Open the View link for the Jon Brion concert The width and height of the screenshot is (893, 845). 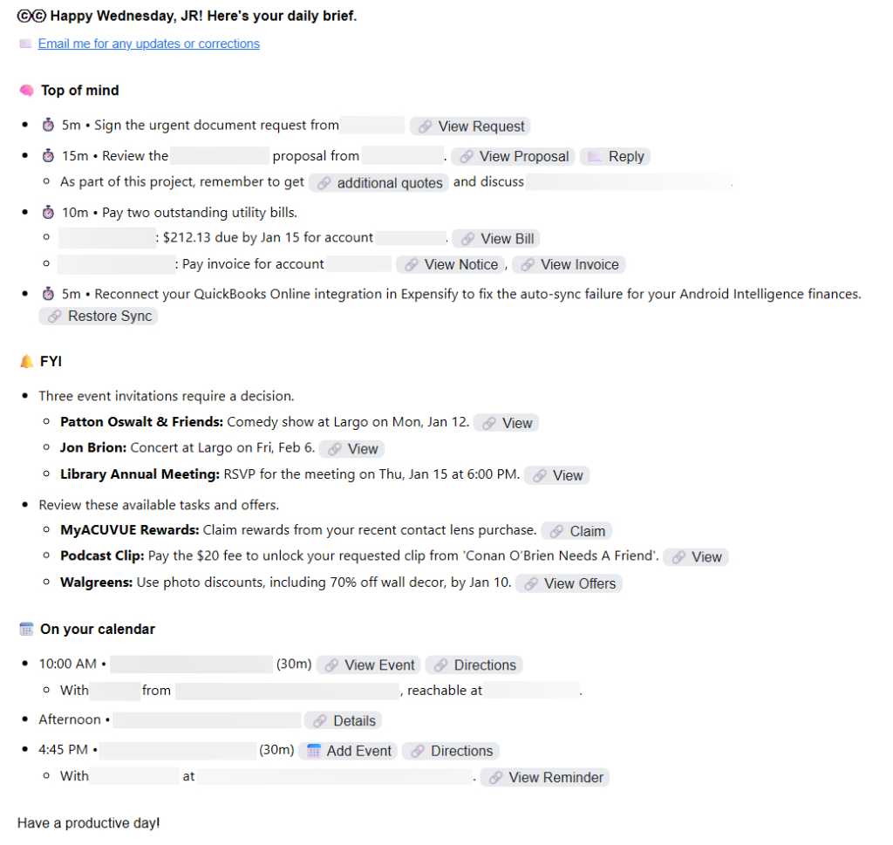(x=351, y=448)
